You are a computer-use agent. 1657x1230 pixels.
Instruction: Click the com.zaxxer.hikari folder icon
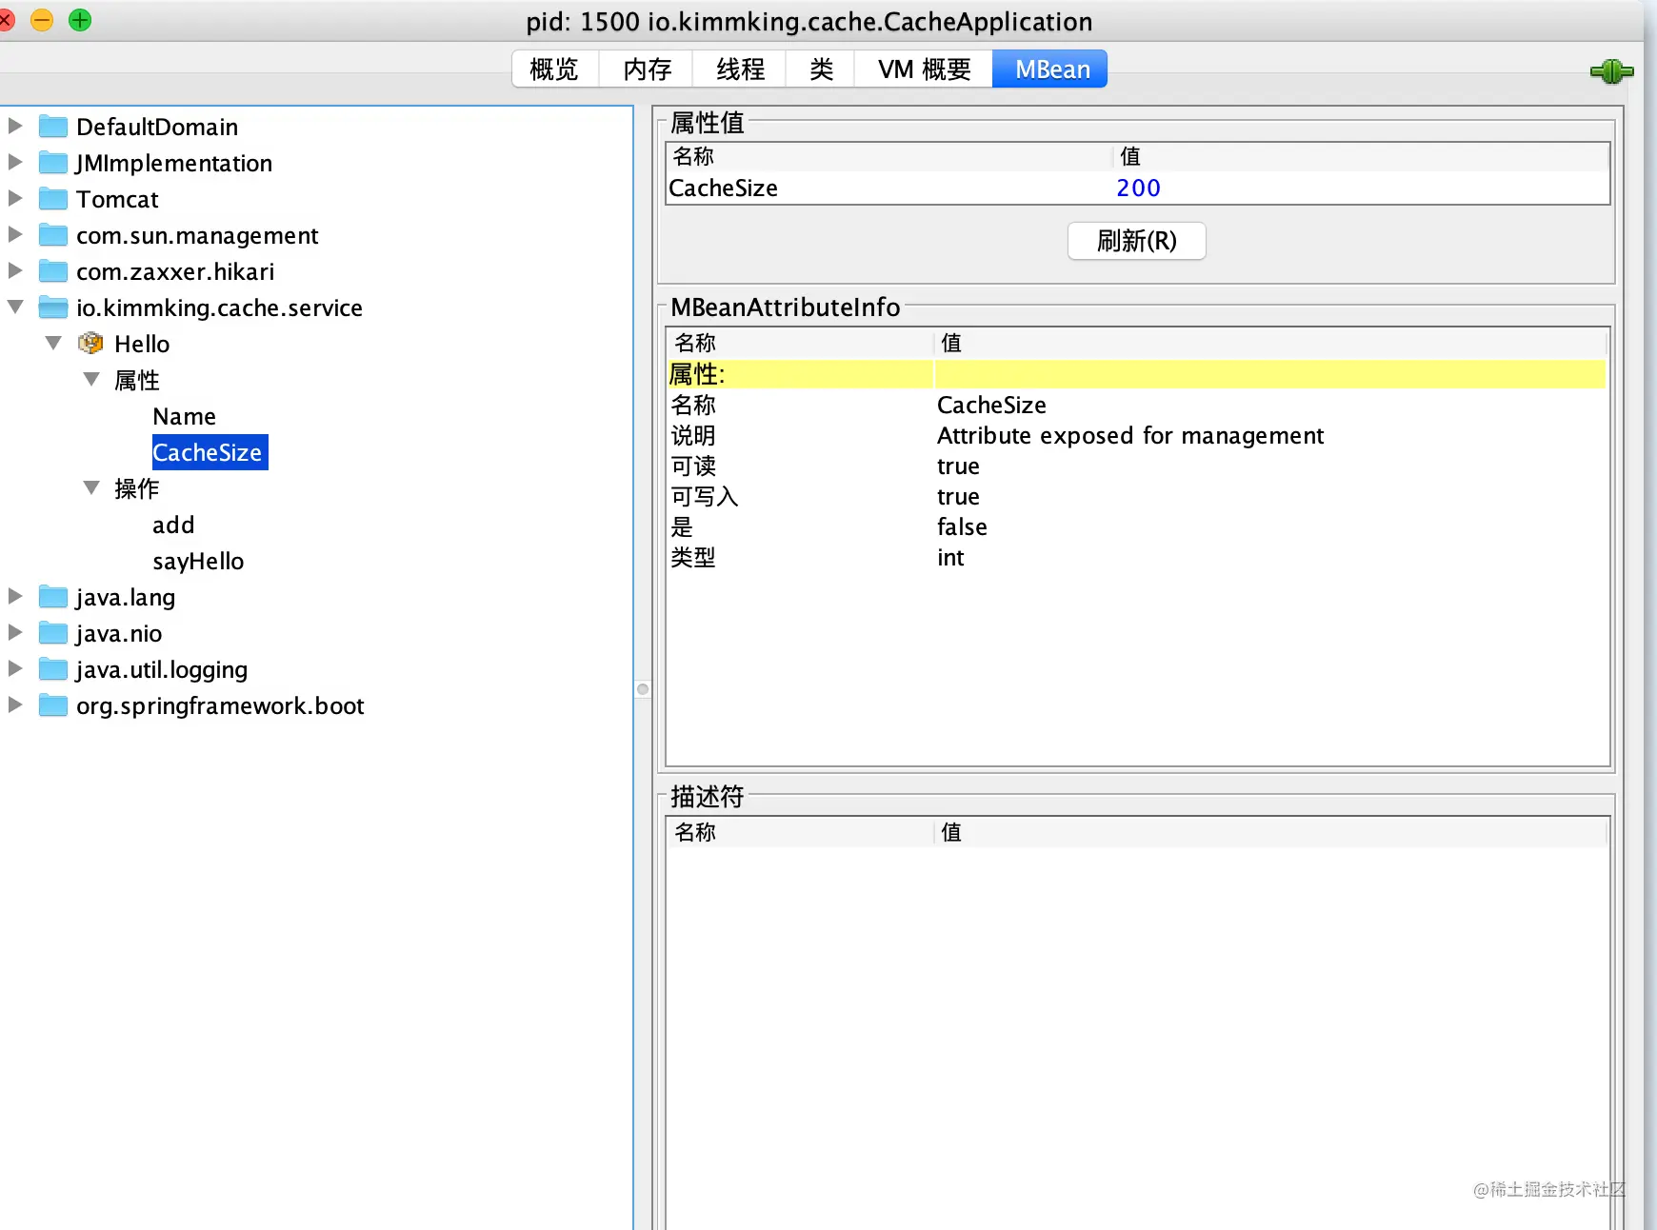(x=53, y=270)
